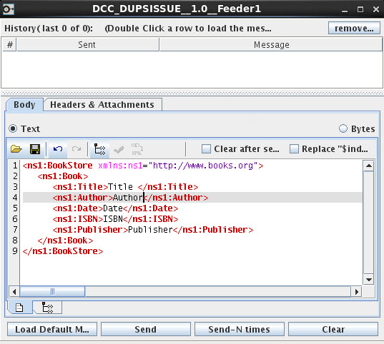Click the greyed XML escape icon
Image resolution: width=384 pixels, height=344 pixels.
137,149
